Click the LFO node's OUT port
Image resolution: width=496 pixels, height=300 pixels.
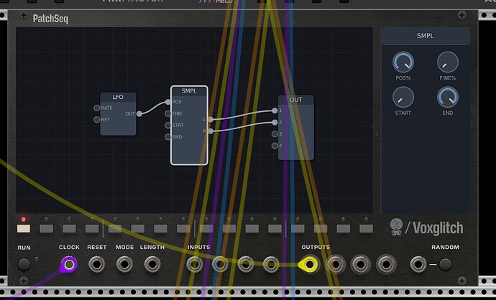point(139,113)
